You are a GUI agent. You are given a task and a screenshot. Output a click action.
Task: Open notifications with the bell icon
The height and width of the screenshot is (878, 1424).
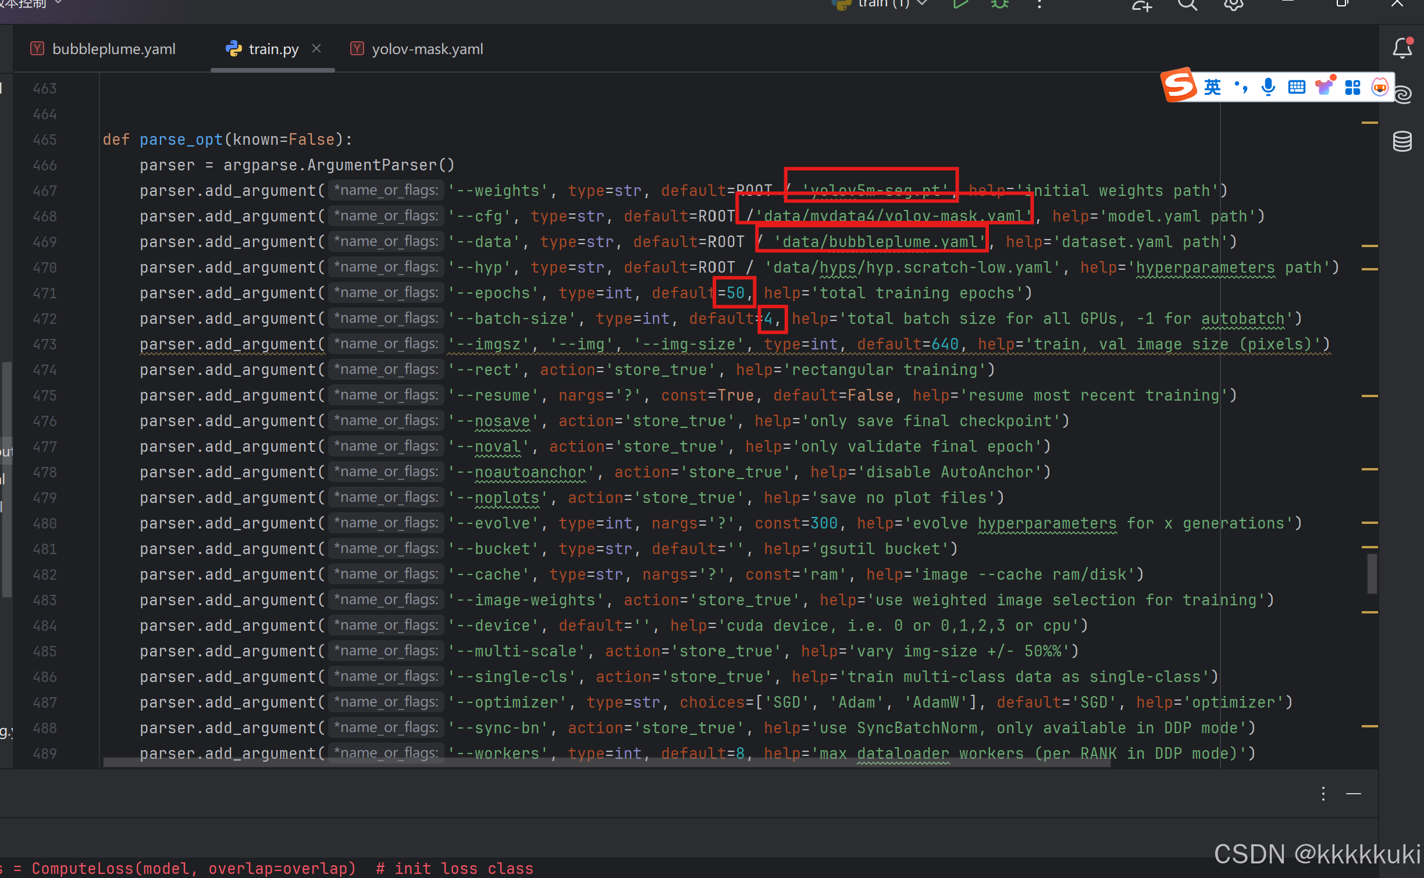[x=1402, y=48]
